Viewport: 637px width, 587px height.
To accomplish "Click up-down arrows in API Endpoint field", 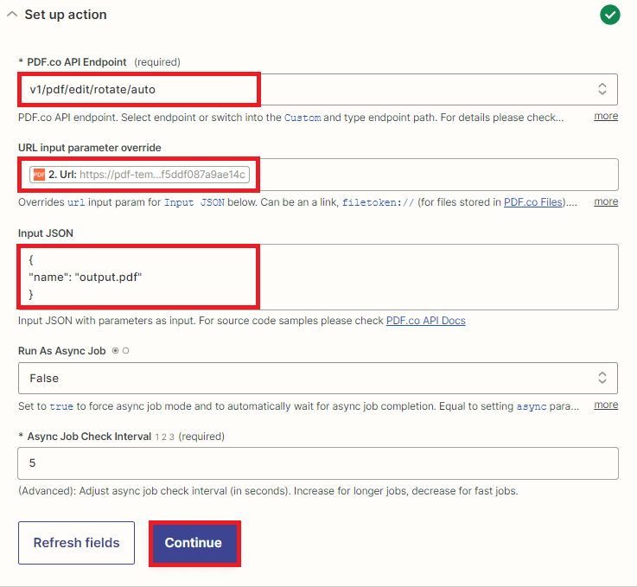I will click(x=602, y=89).
